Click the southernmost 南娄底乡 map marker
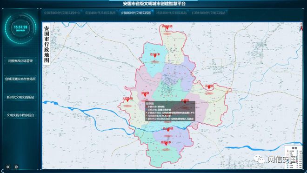Screen dimensions: 307x173 (166, 144)
